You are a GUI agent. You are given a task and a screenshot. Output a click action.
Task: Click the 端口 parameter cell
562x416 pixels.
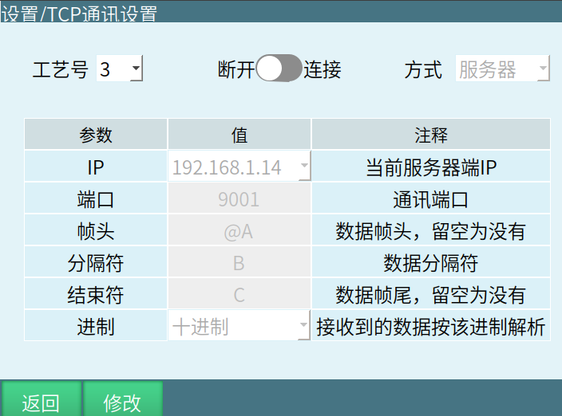pyautogui.click(x=96, y=198)
